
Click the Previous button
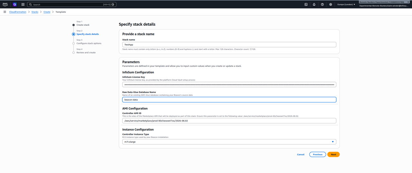[318, 154]
